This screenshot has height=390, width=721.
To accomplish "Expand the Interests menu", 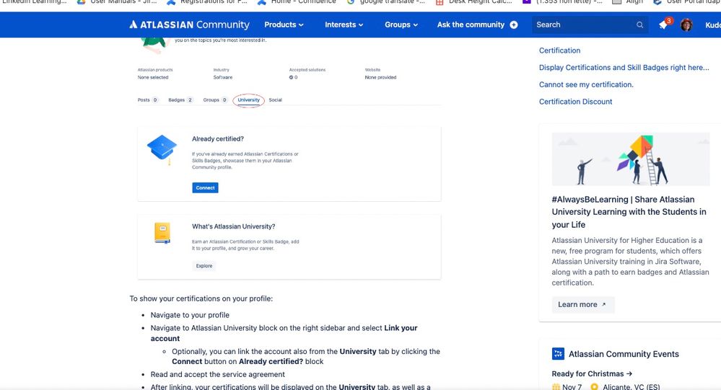I will pos(344,25).
